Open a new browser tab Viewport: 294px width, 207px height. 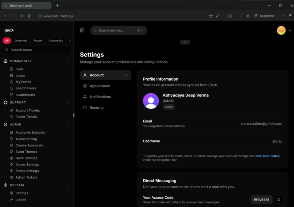point(57,5)
